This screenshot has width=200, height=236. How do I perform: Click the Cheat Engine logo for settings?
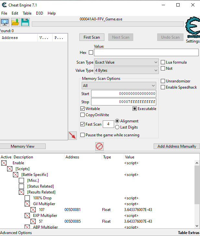tap(193, 27)
